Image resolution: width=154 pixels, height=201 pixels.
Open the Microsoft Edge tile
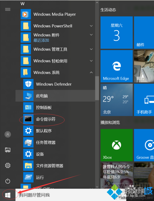click(x=117, y=66)
